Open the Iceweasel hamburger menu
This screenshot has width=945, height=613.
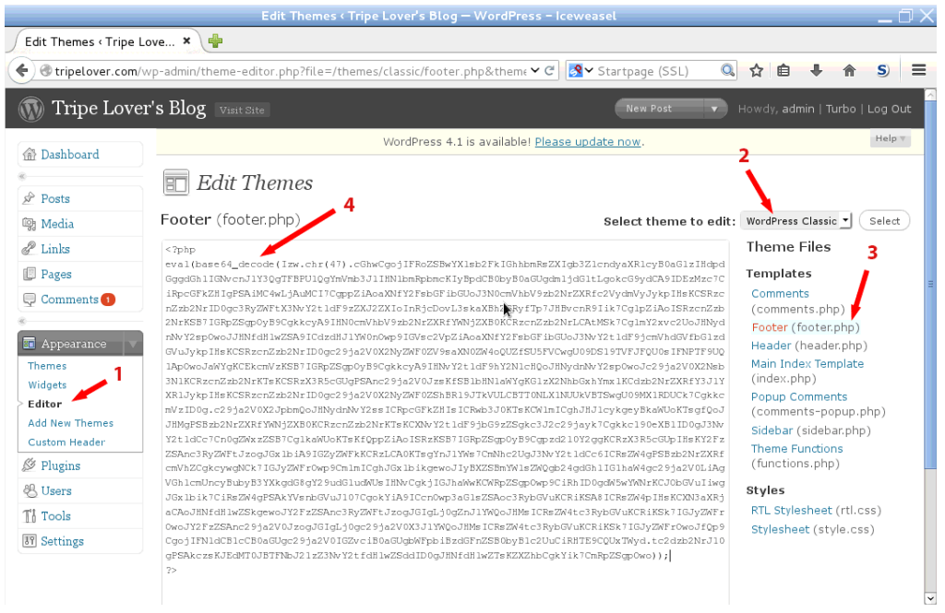(918, 70)
